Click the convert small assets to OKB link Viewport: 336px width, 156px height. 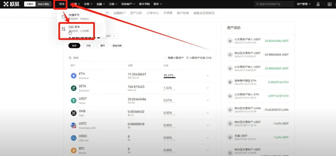(x=199, y=58)
